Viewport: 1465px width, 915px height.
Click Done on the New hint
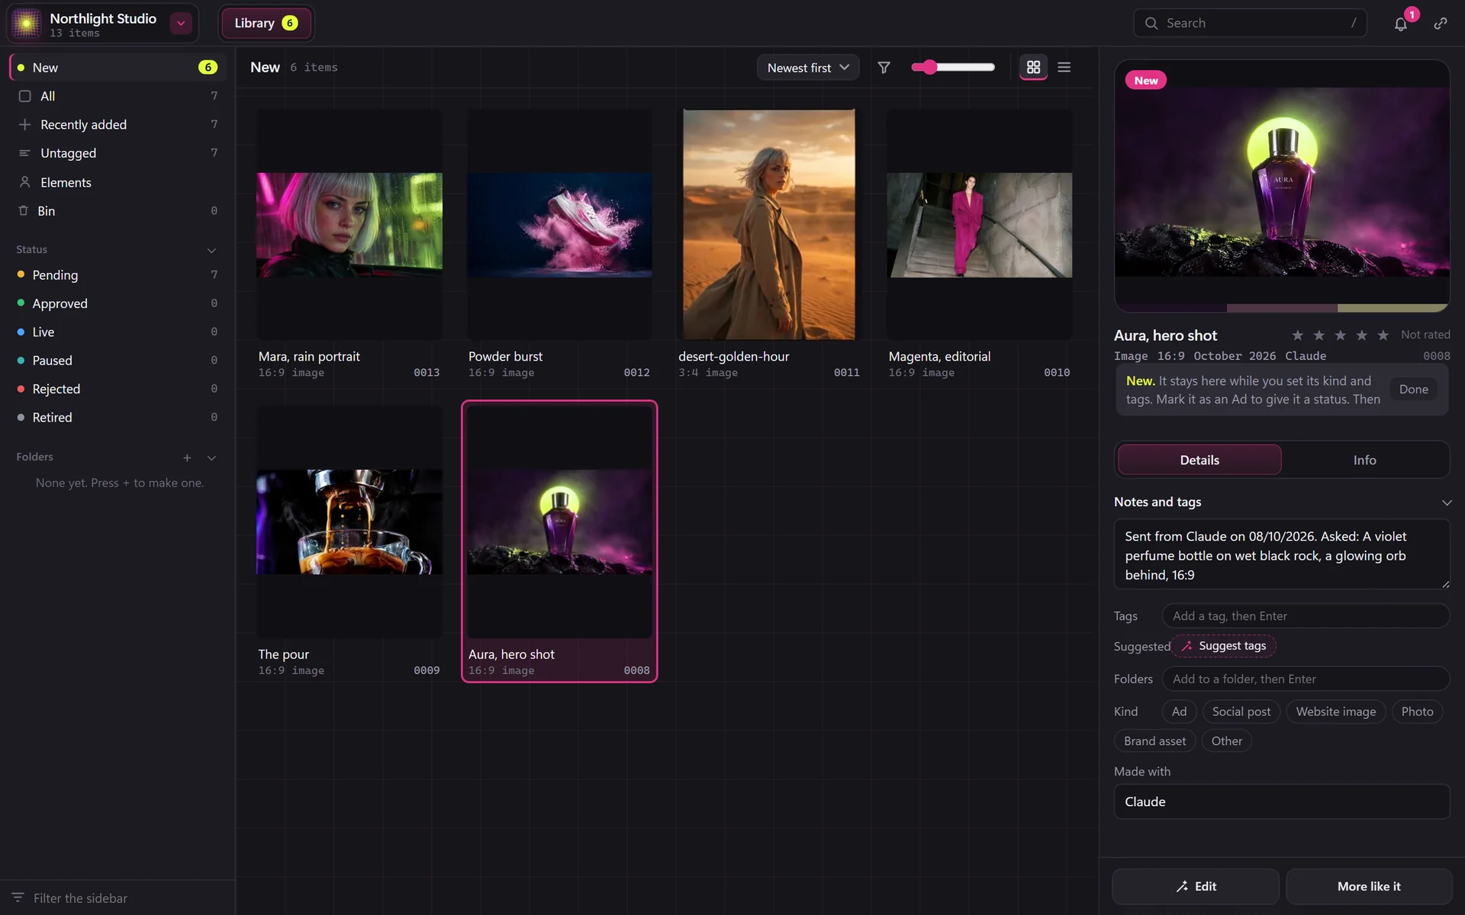point(1413,390)
